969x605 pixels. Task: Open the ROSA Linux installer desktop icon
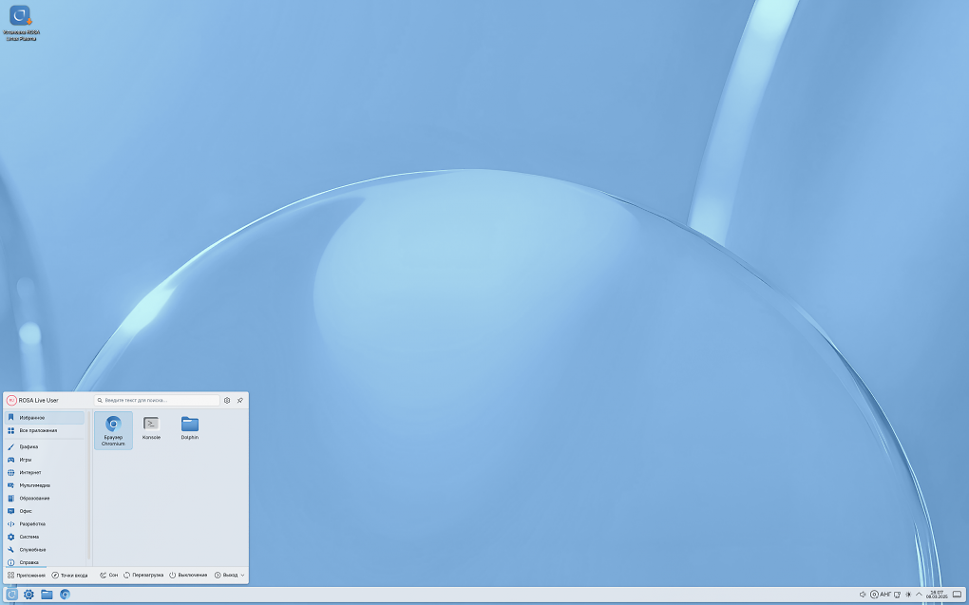[20, 24]
